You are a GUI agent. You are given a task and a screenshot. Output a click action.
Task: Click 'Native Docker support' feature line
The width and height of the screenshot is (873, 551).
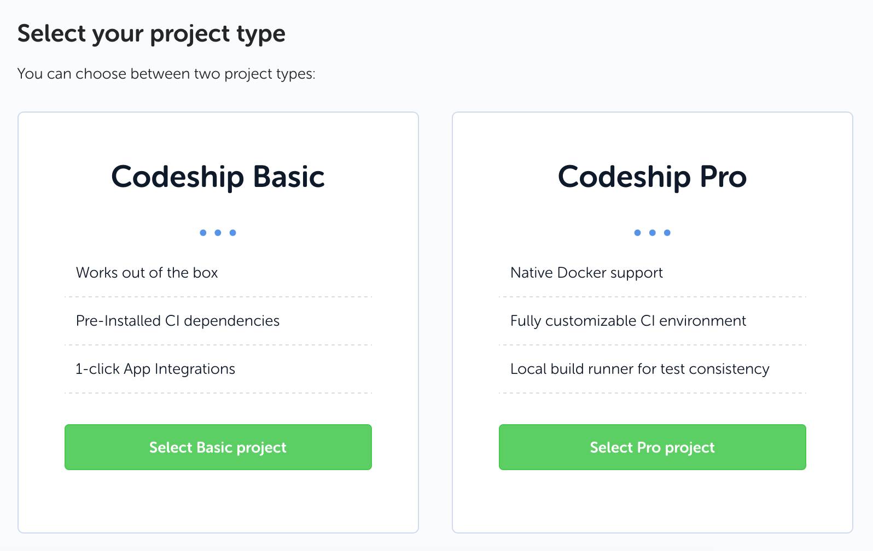click(586, 273)
